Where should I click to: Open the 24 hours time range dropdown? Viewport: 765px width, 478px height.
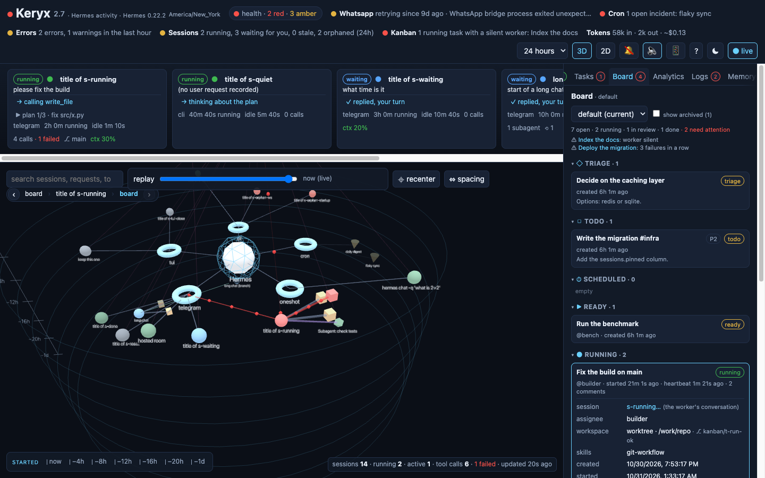542,51
